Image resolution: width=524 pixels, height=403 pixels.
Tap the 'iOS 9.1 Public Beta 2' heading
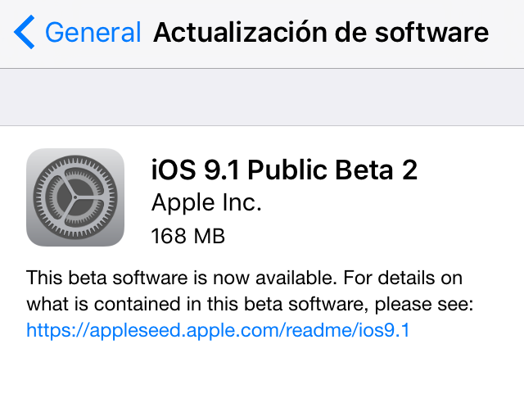click(284, 170)
